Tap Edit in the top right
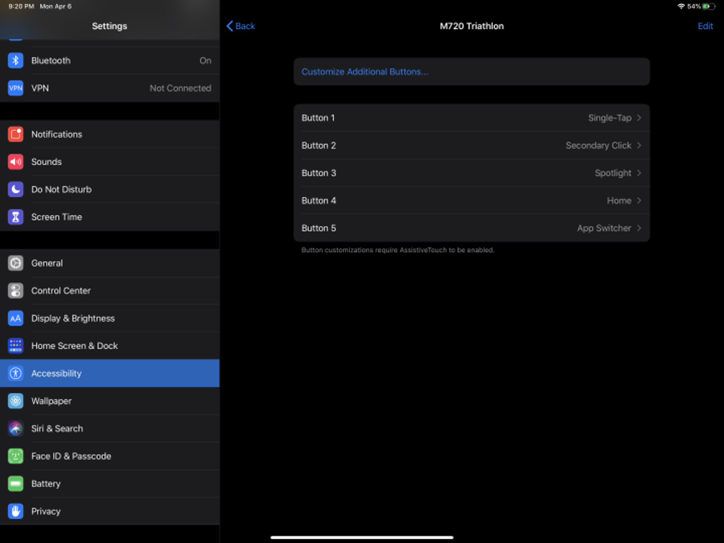The height and width of the screenshot is (543, 724). point(705,26)
